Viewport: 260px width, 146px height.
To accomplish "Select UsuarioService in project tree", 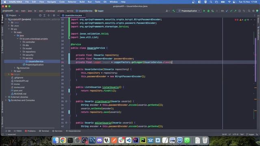I will [36, 61].
